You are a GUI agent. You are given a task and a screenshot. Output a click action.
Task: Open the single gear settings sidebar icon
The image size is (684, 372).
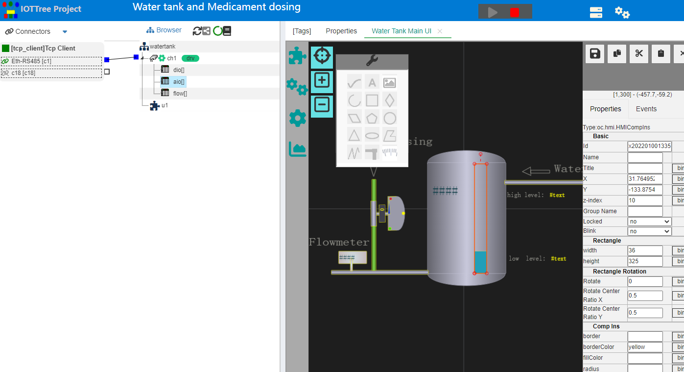click(x=298, y=118)
